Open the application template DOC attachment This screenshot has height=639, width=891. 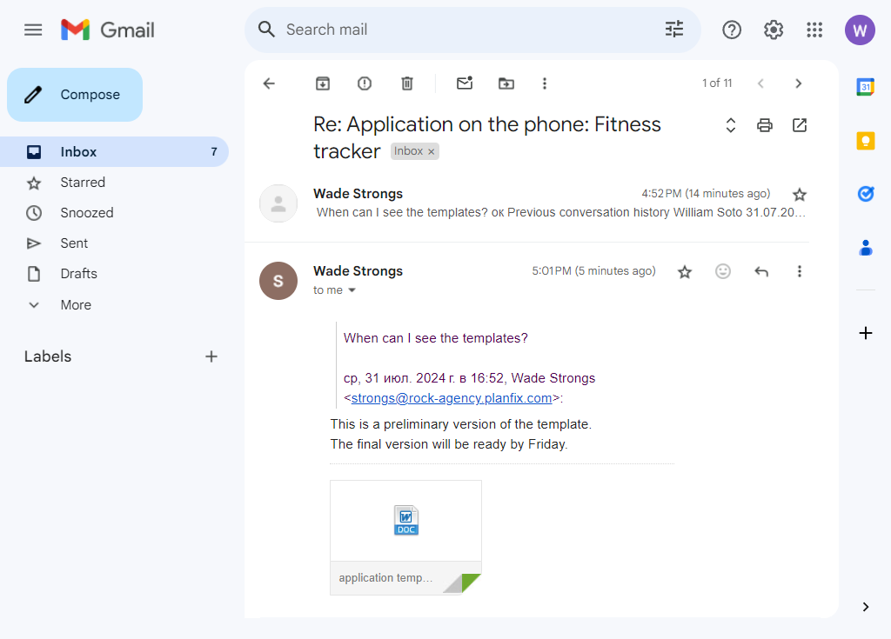coord(405,537)
